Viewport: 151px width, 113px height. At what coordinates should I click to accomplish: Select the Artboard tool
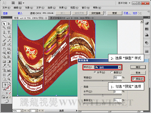[4, 75]
